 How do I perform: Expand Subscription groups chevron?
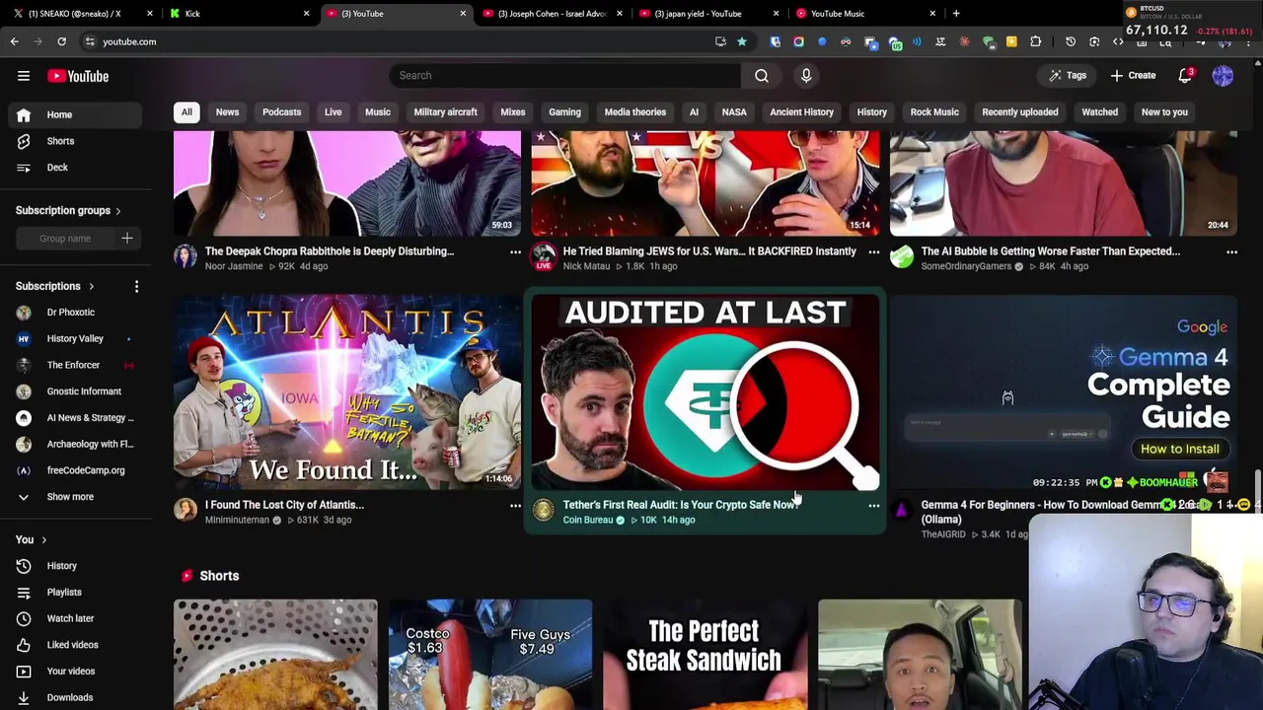(x=117, y=211)
